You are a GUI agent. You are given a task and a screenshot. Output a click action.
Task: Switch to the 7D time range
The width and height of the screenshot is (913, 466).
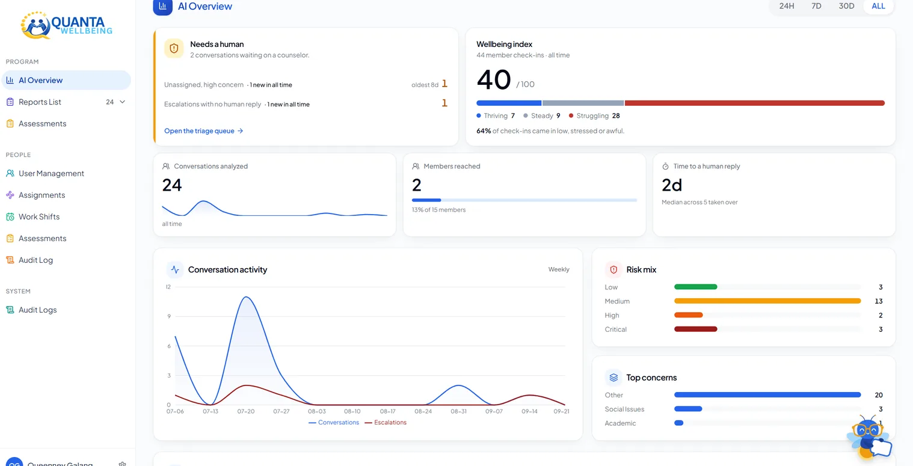coord(816,6)
